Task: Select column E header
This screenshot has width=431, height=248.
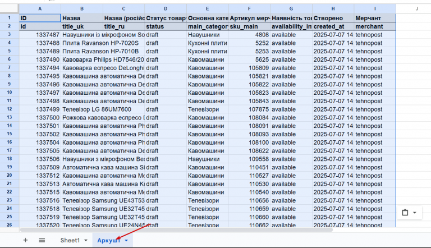Action: pyautogui.click(x=208, y=9)
